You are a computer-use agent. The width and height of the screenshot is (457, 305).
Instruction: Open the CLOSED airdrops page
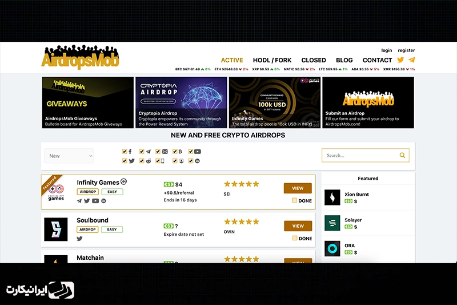(314, 60)
